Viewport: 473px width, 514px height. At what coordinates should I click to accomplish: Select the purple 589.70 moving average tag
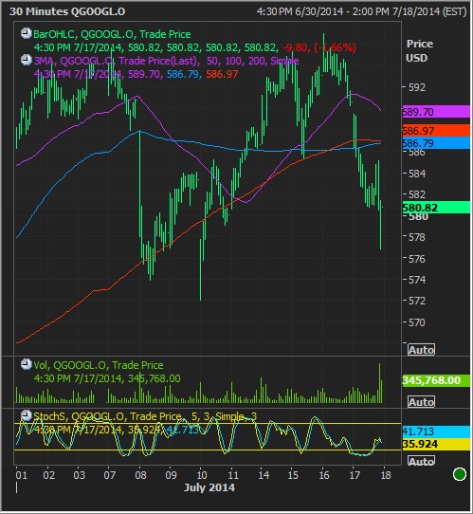coord(436,112)
